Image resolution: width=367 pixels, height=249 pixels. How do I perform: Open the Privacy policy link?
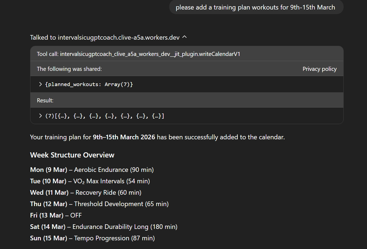(x=319, y=69)
